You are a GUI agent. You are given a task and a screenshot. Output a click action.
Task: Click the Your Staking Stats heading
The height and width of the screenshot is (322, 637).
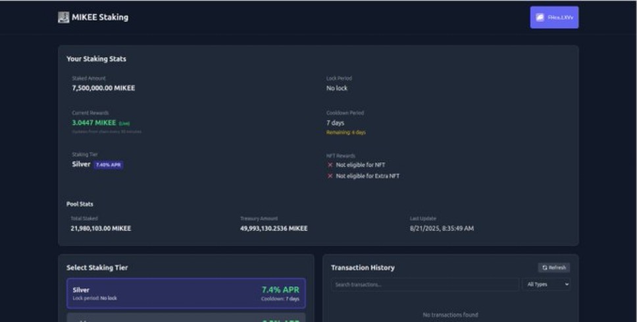(96, 59)
